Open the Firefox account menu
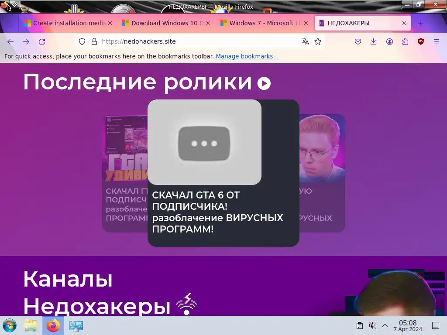The width and height of the screenshot is (447, 335). pos(389,41)
